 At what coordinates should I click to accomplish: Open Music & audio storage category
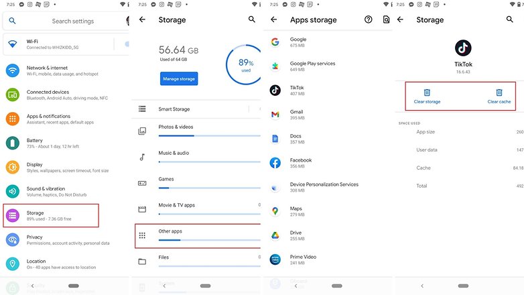tap(196, 157)
